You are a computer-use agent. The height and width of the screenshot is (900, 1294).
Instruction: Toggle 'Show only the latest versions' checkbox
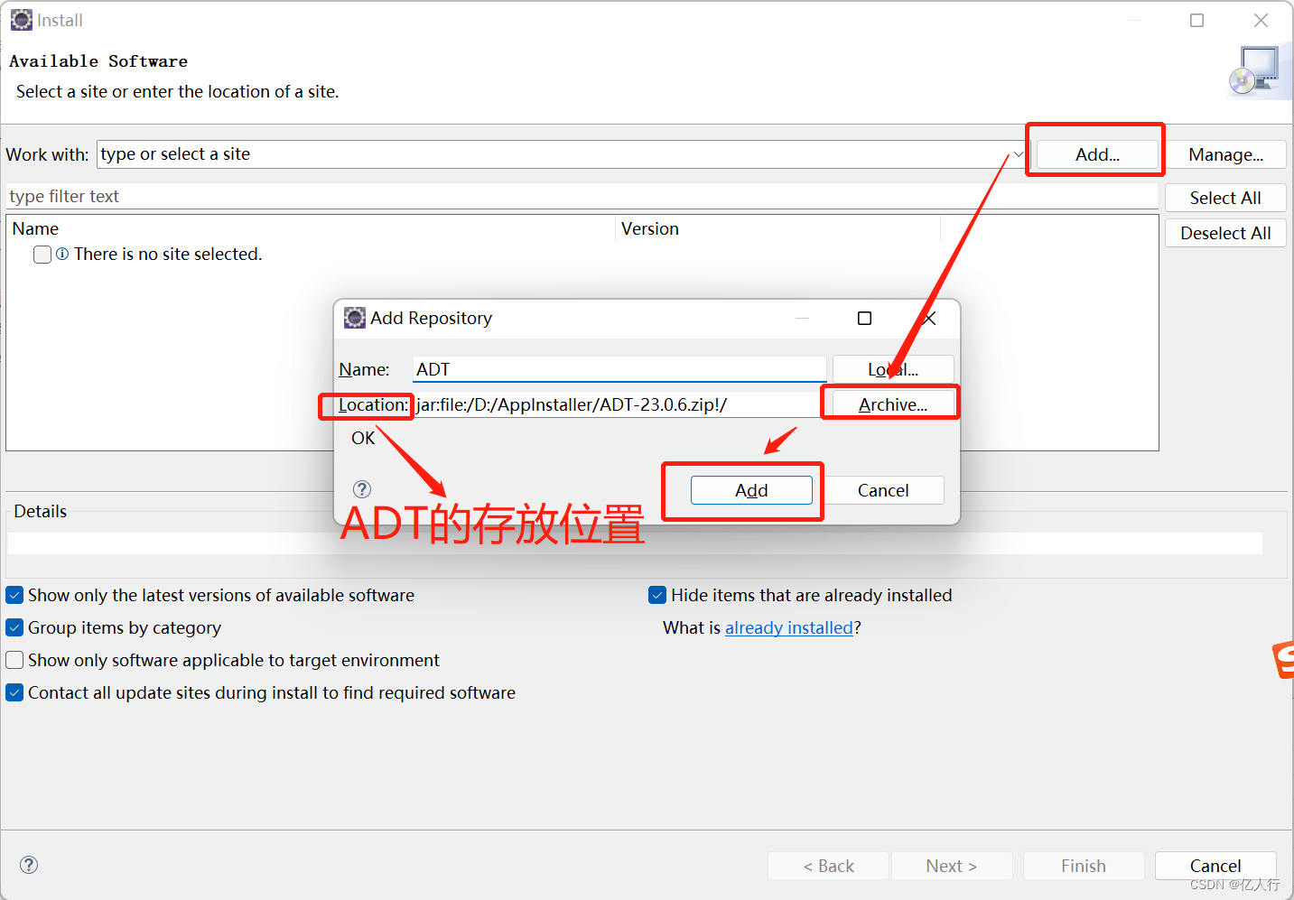tap(14, 595)
